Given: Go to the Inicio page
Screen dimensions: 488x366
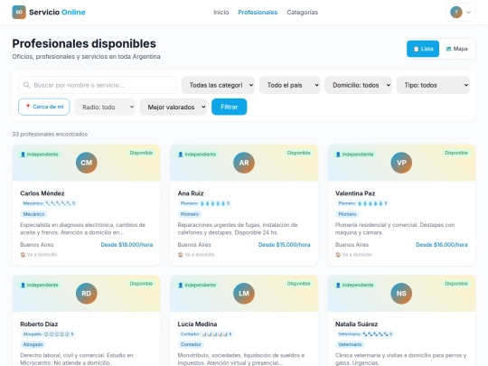Looking at the screenshot, I should 221,12.
